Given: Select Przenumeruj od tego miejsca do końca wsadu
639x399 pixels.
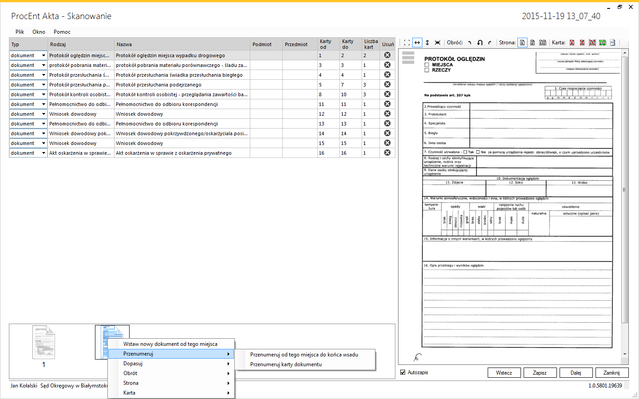Looking at the screenshot, I should pyautogui.click(x=305, y=355).
